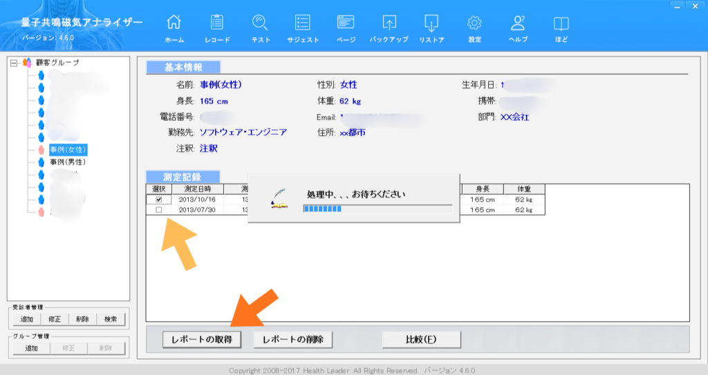Viewport: 708px width, 375px height.
Task: Click the 比較(F) compare button
Action: coord(421,339)
